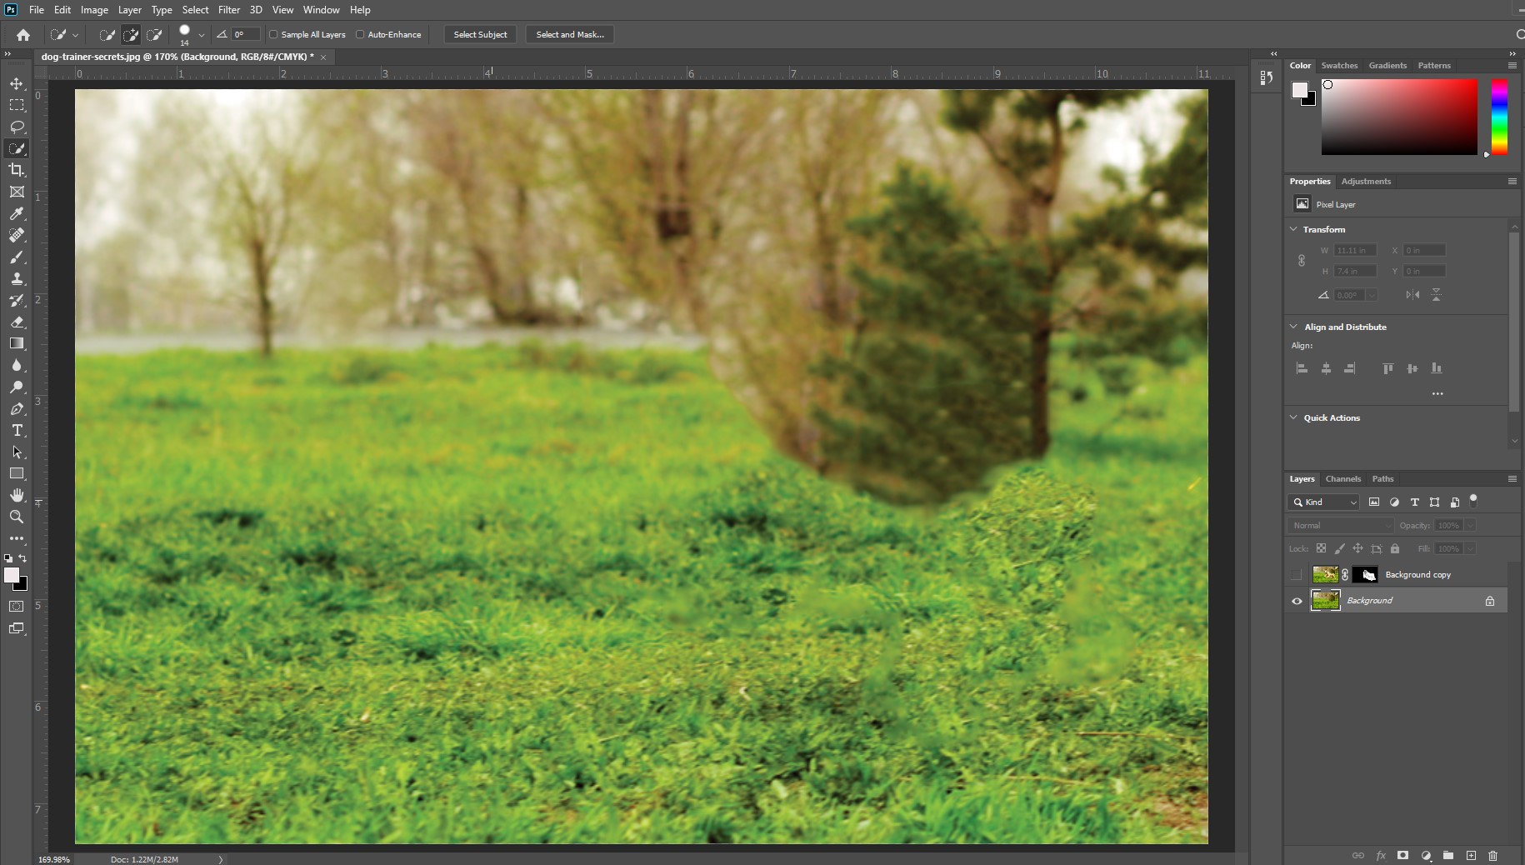Screen dimensions: 1525x865
Task: Open the Fill percentage dropdown arrow
Action: click(x=1471, y=549)
